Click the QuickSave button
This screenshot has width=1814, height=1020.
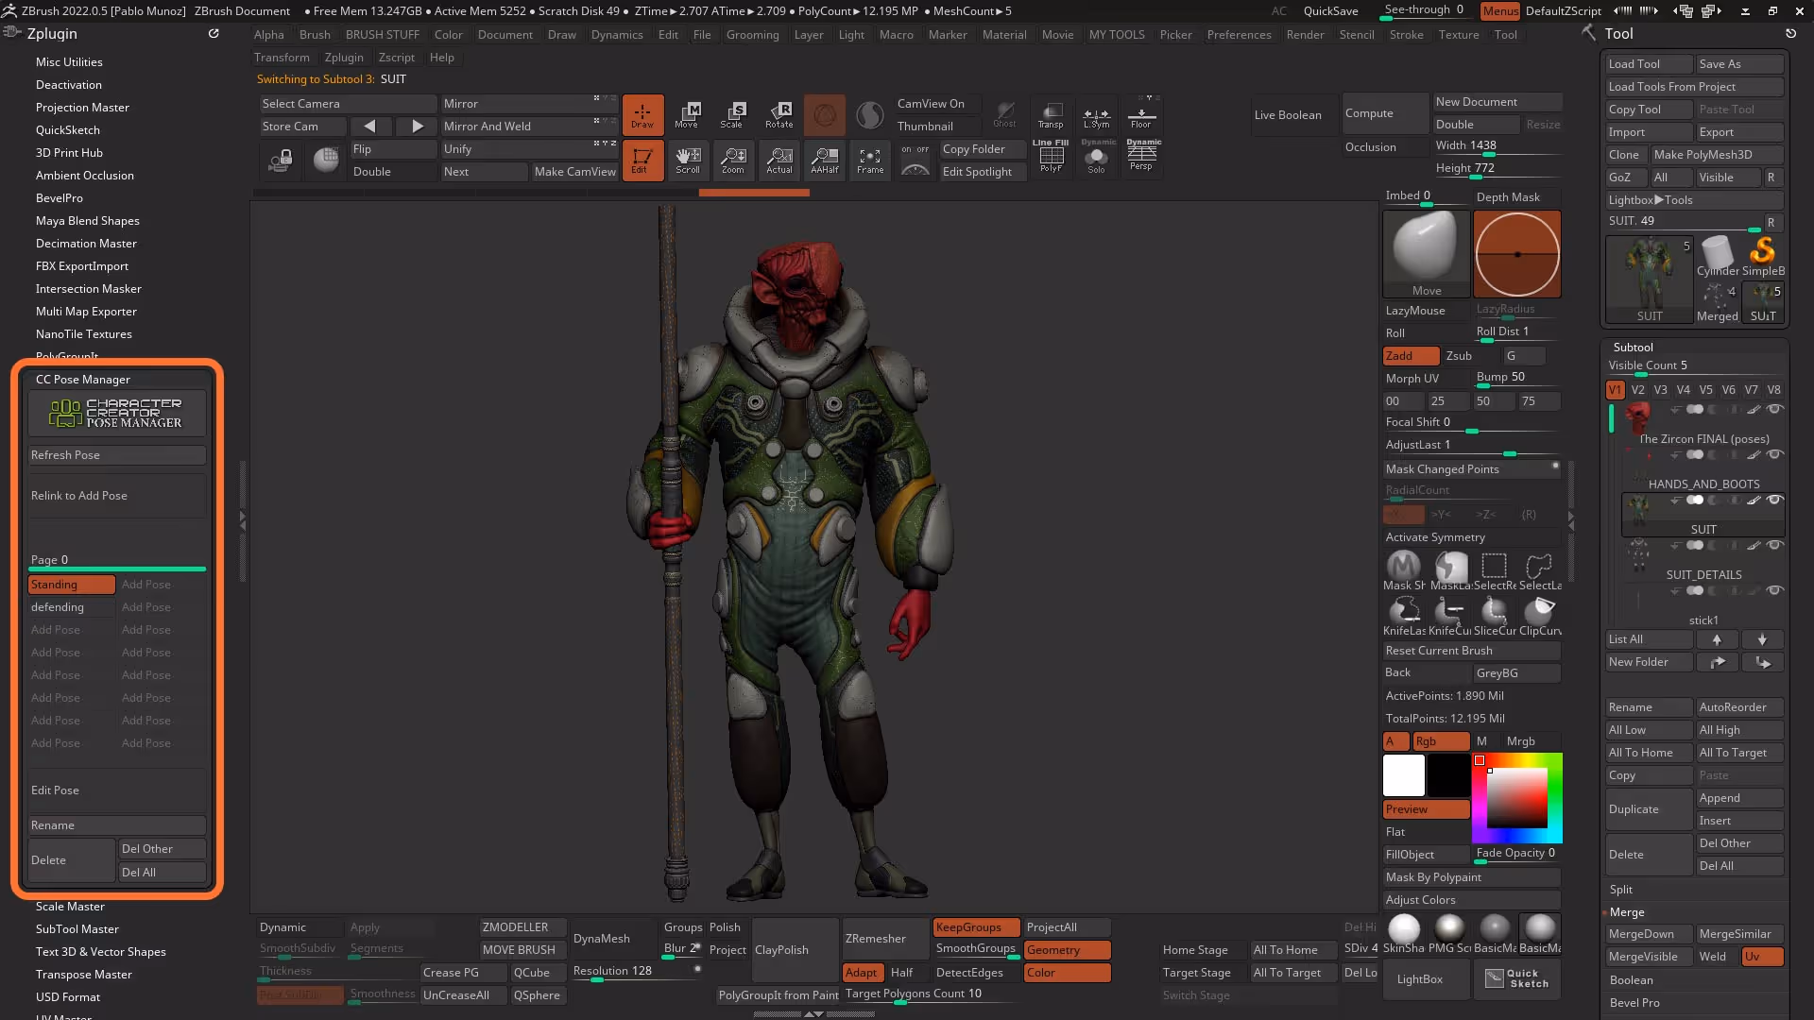1330,11
